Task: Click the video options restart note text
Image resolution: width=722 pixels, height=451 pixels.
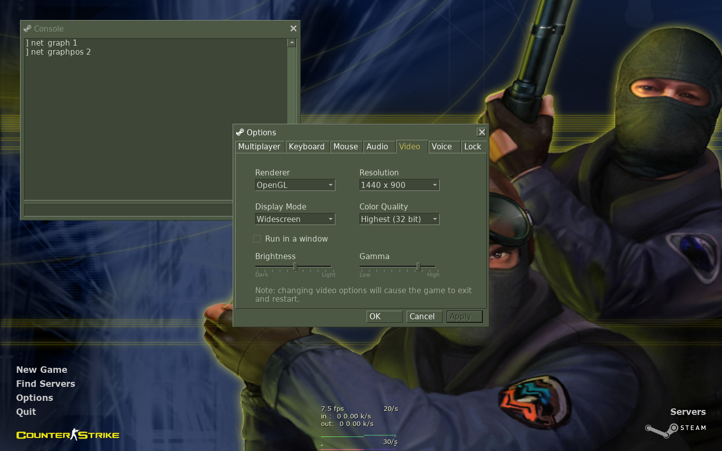Action: pos(364,295)
